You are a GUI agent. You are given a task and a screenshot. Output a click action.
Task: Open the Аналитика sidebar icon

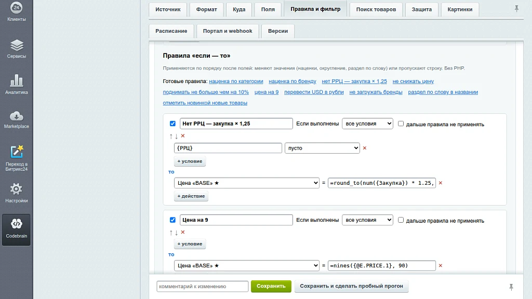[16, 84]
